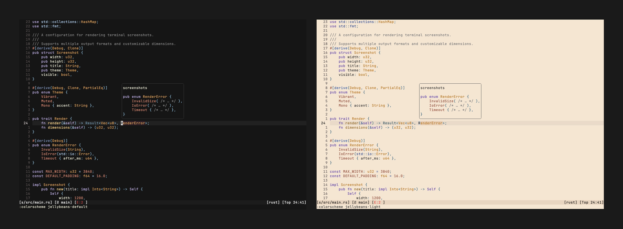Click 'use std::fmt;' in the dark editor
This screenshot has width=623, height=229.
[47, 26]
